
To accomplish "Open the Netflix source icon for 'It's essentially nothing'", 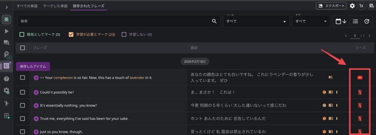I will (360, 105).
